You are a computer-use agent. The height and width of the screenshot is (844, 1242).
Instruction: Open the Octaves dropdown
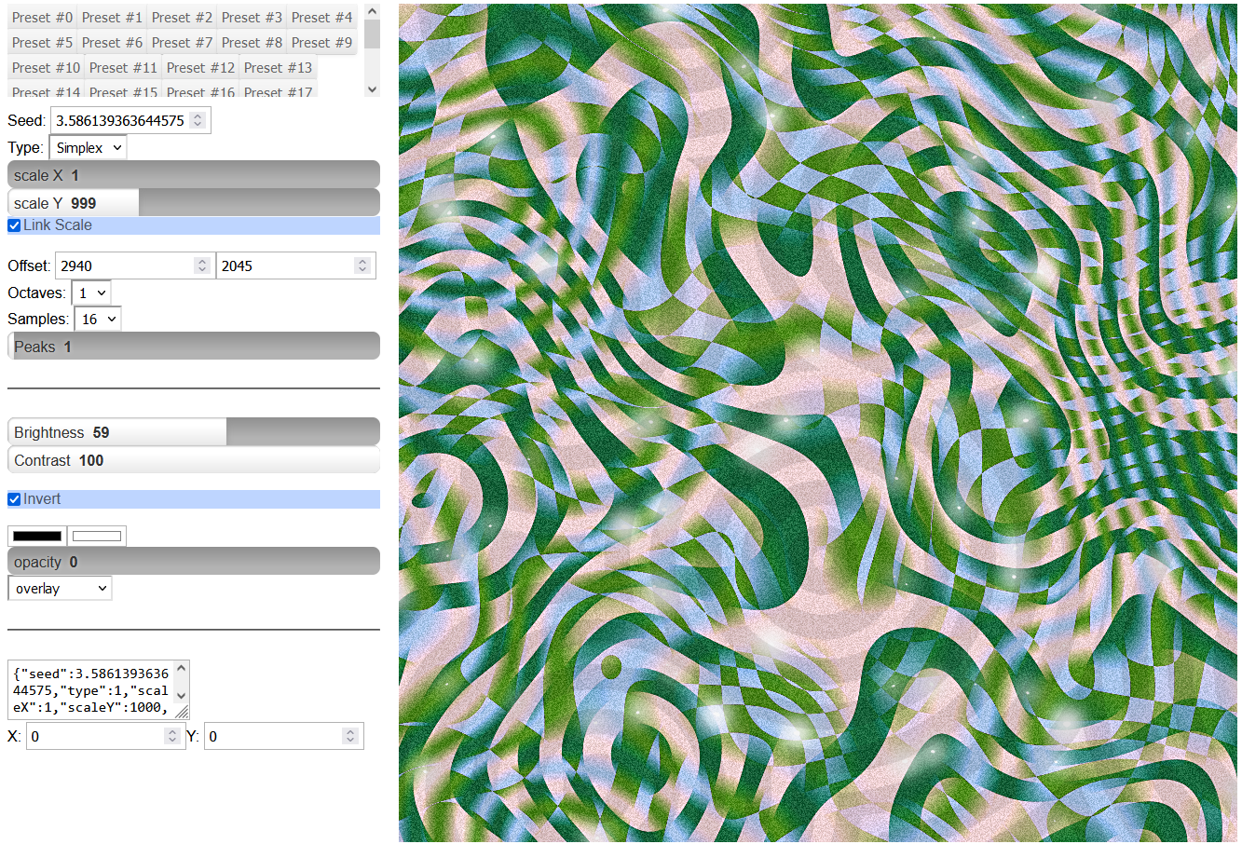coord(91,293)
